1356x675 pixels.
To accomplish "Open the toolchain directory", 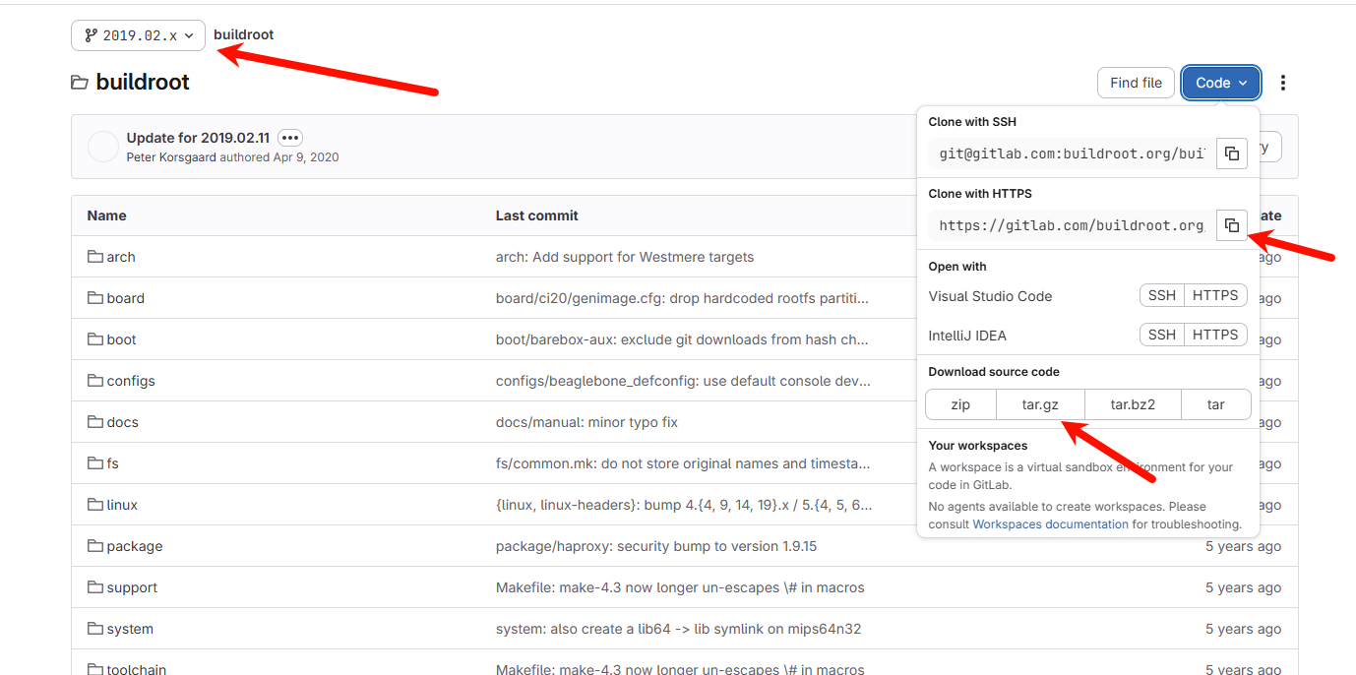I will click(x=137, y=669).
